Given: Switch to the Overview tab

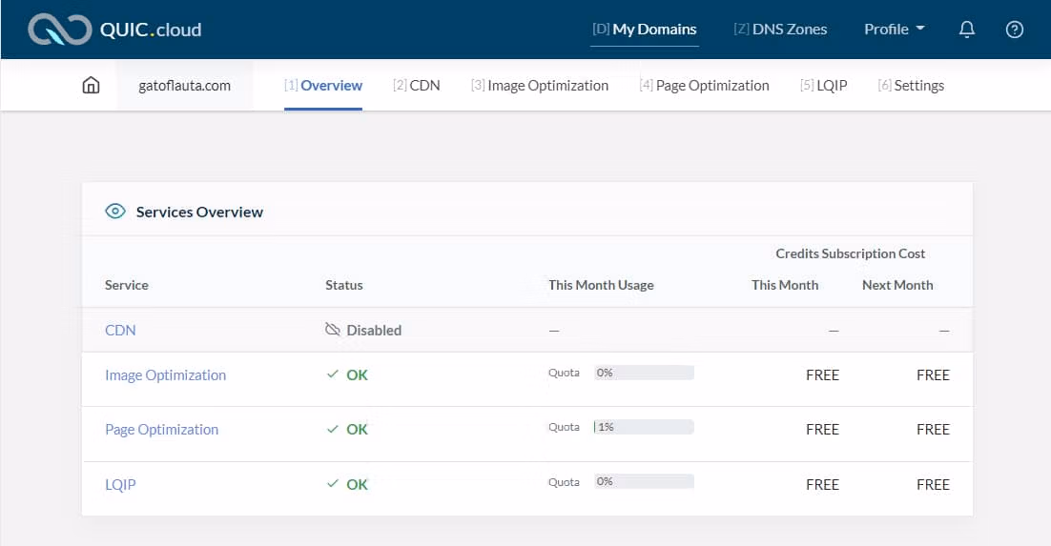Looking at the screenshot, I should tap(323, 86).
